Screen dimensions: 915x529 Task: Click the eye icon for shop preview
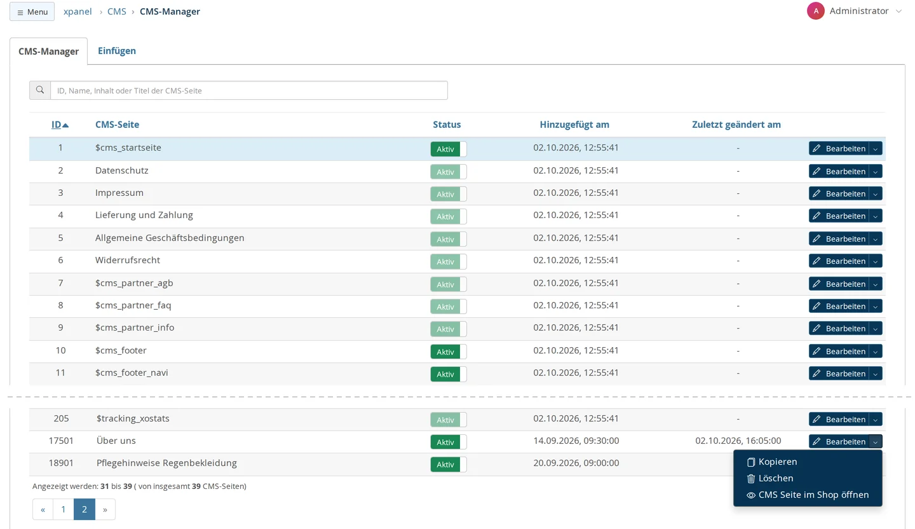coord(751,495)
